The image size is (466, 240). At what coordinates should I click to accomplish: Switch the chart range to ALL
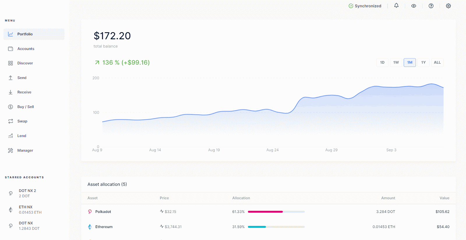coord(437,63)
